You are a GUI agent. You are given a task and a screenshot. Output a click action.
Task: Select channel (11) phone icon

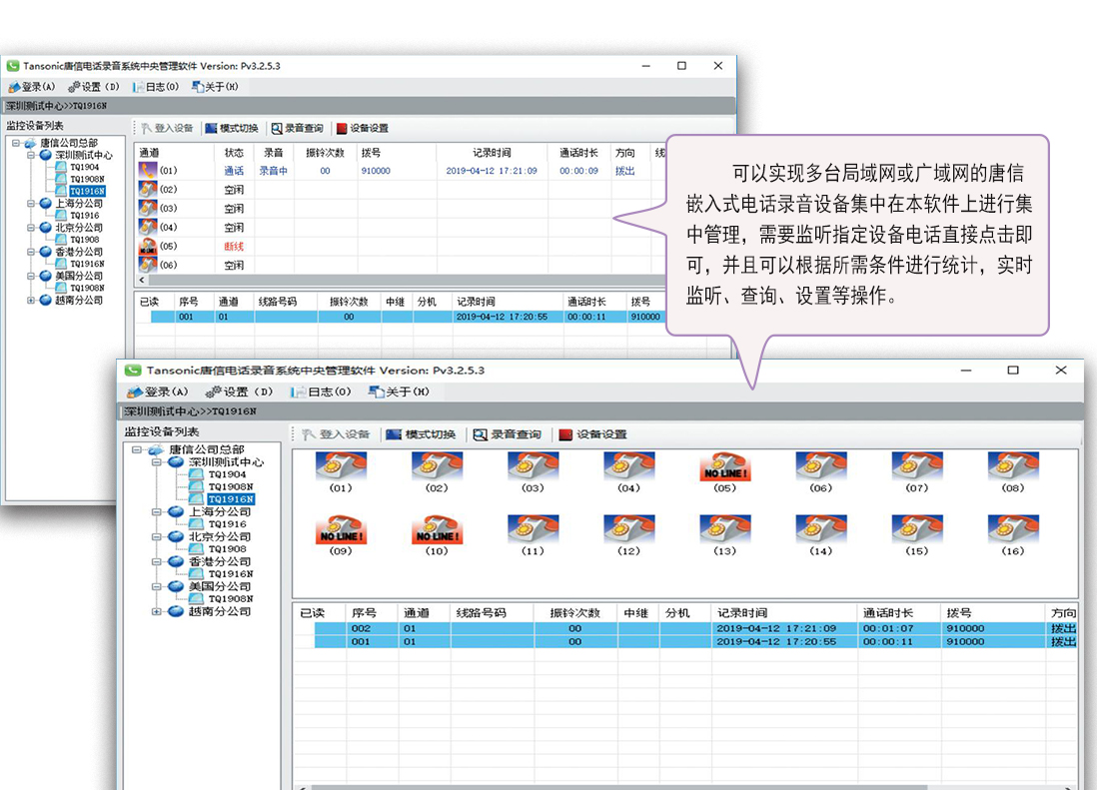[533, 529]
